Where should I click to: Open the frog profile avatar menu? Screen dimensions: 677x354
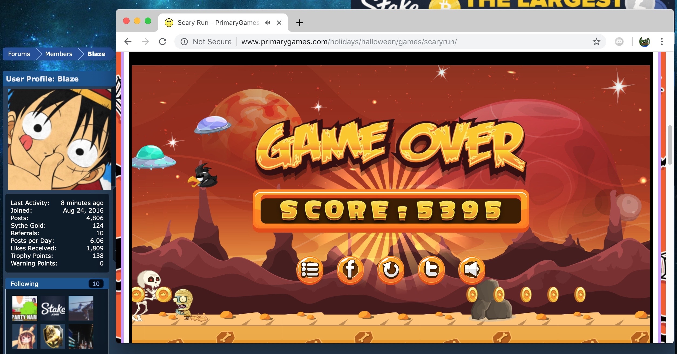645,42
